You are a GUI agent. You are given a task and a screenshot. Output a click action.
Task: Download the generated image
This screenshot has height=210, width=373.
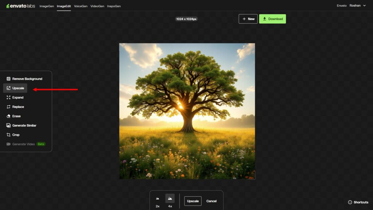(272, 19)
